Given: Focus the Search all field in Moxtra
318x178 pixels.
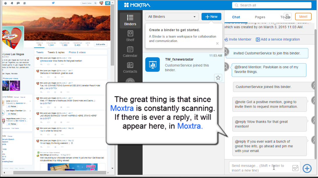Looking at the screenshot, I should (272, 5).
